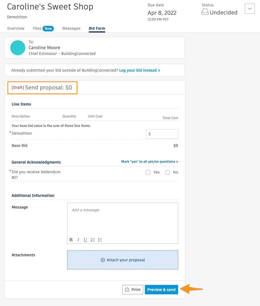Select No for Addendum #2
The image size is (260, 306).
pyautogui.click(x=168, y=172)
